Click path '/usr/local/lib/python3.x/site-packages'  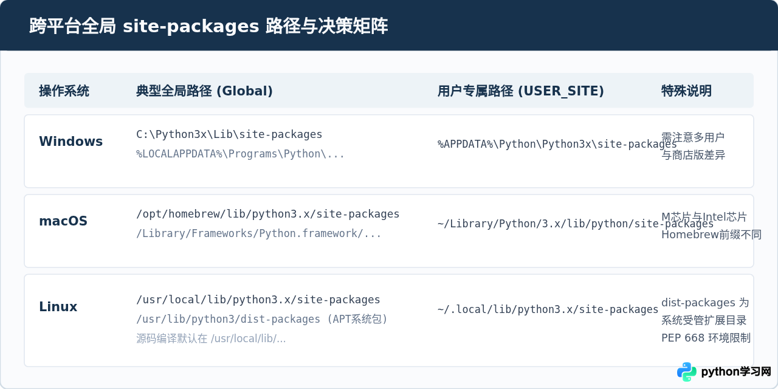coord(258,300)
